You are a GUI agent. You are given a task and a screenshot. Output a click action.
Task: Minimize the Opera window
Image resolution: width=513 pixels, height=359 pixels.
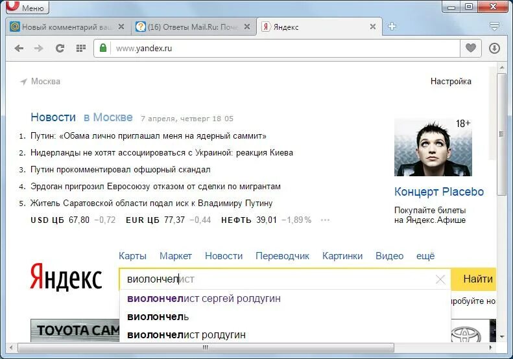451,6
